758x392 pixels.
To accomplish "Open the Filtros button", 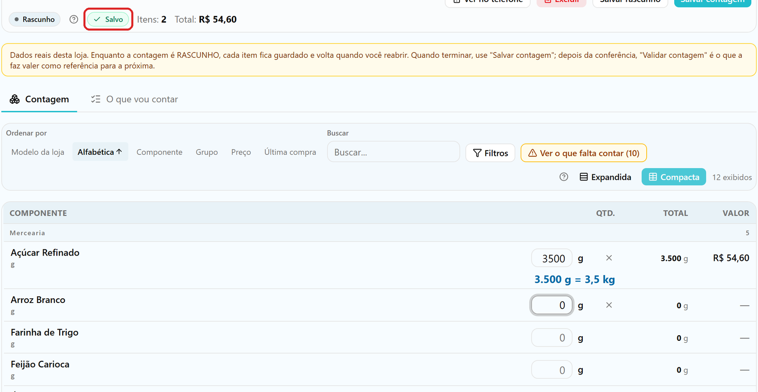I will pyautogui.click(x=490, y=153).
